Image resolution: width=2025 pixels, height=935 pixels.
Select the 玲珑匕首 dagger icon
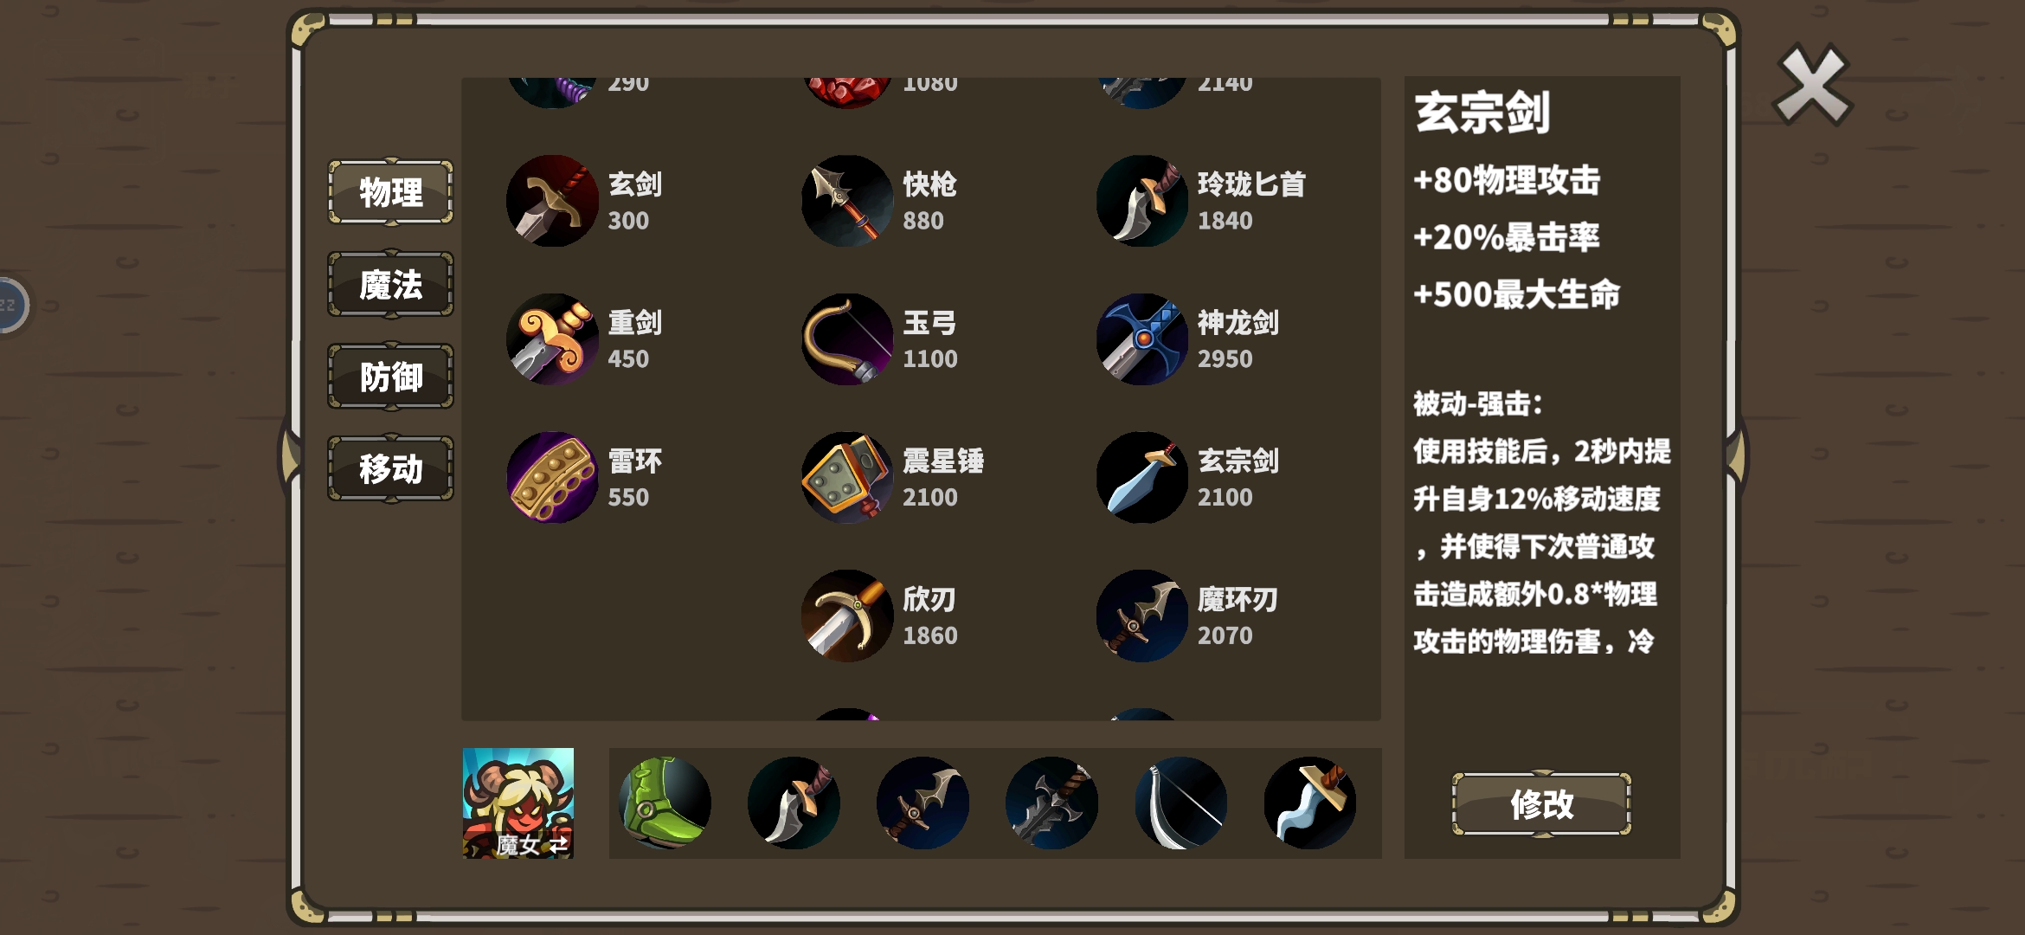coord(1142,201)
